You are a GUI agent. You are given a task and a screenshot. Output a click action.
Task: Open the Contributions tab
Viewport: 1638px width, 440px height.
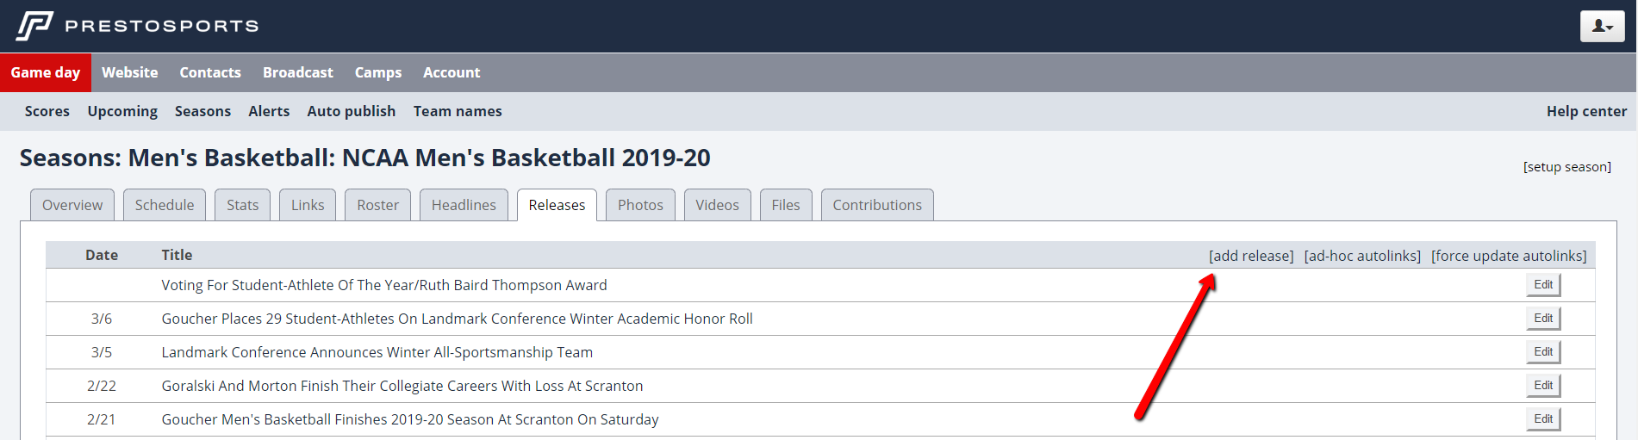click(x=876, y=206)
